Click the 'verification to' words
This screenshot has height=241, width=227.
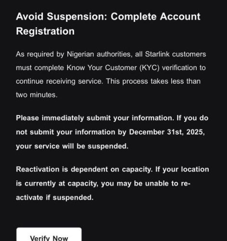point(184,67)
